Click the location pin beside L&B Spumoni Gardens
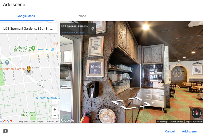 click(93, 29)
